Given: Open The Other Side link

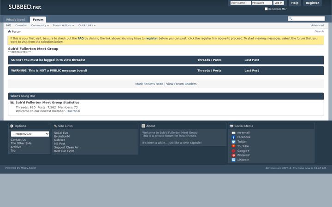Looking at the screenshot, I should coord(21,143).
